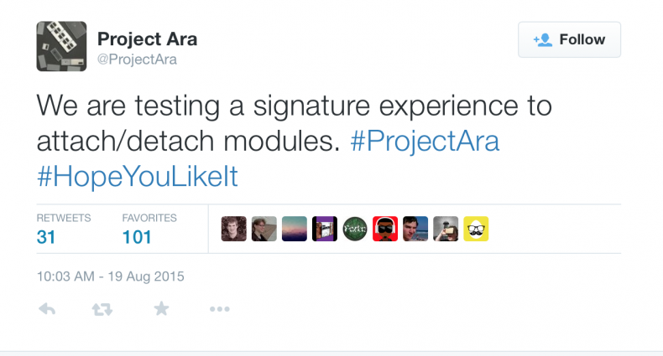The image size is (663, 356).
Task: Open the #ProjectAra hashtag link
Action: click(424, 141)
